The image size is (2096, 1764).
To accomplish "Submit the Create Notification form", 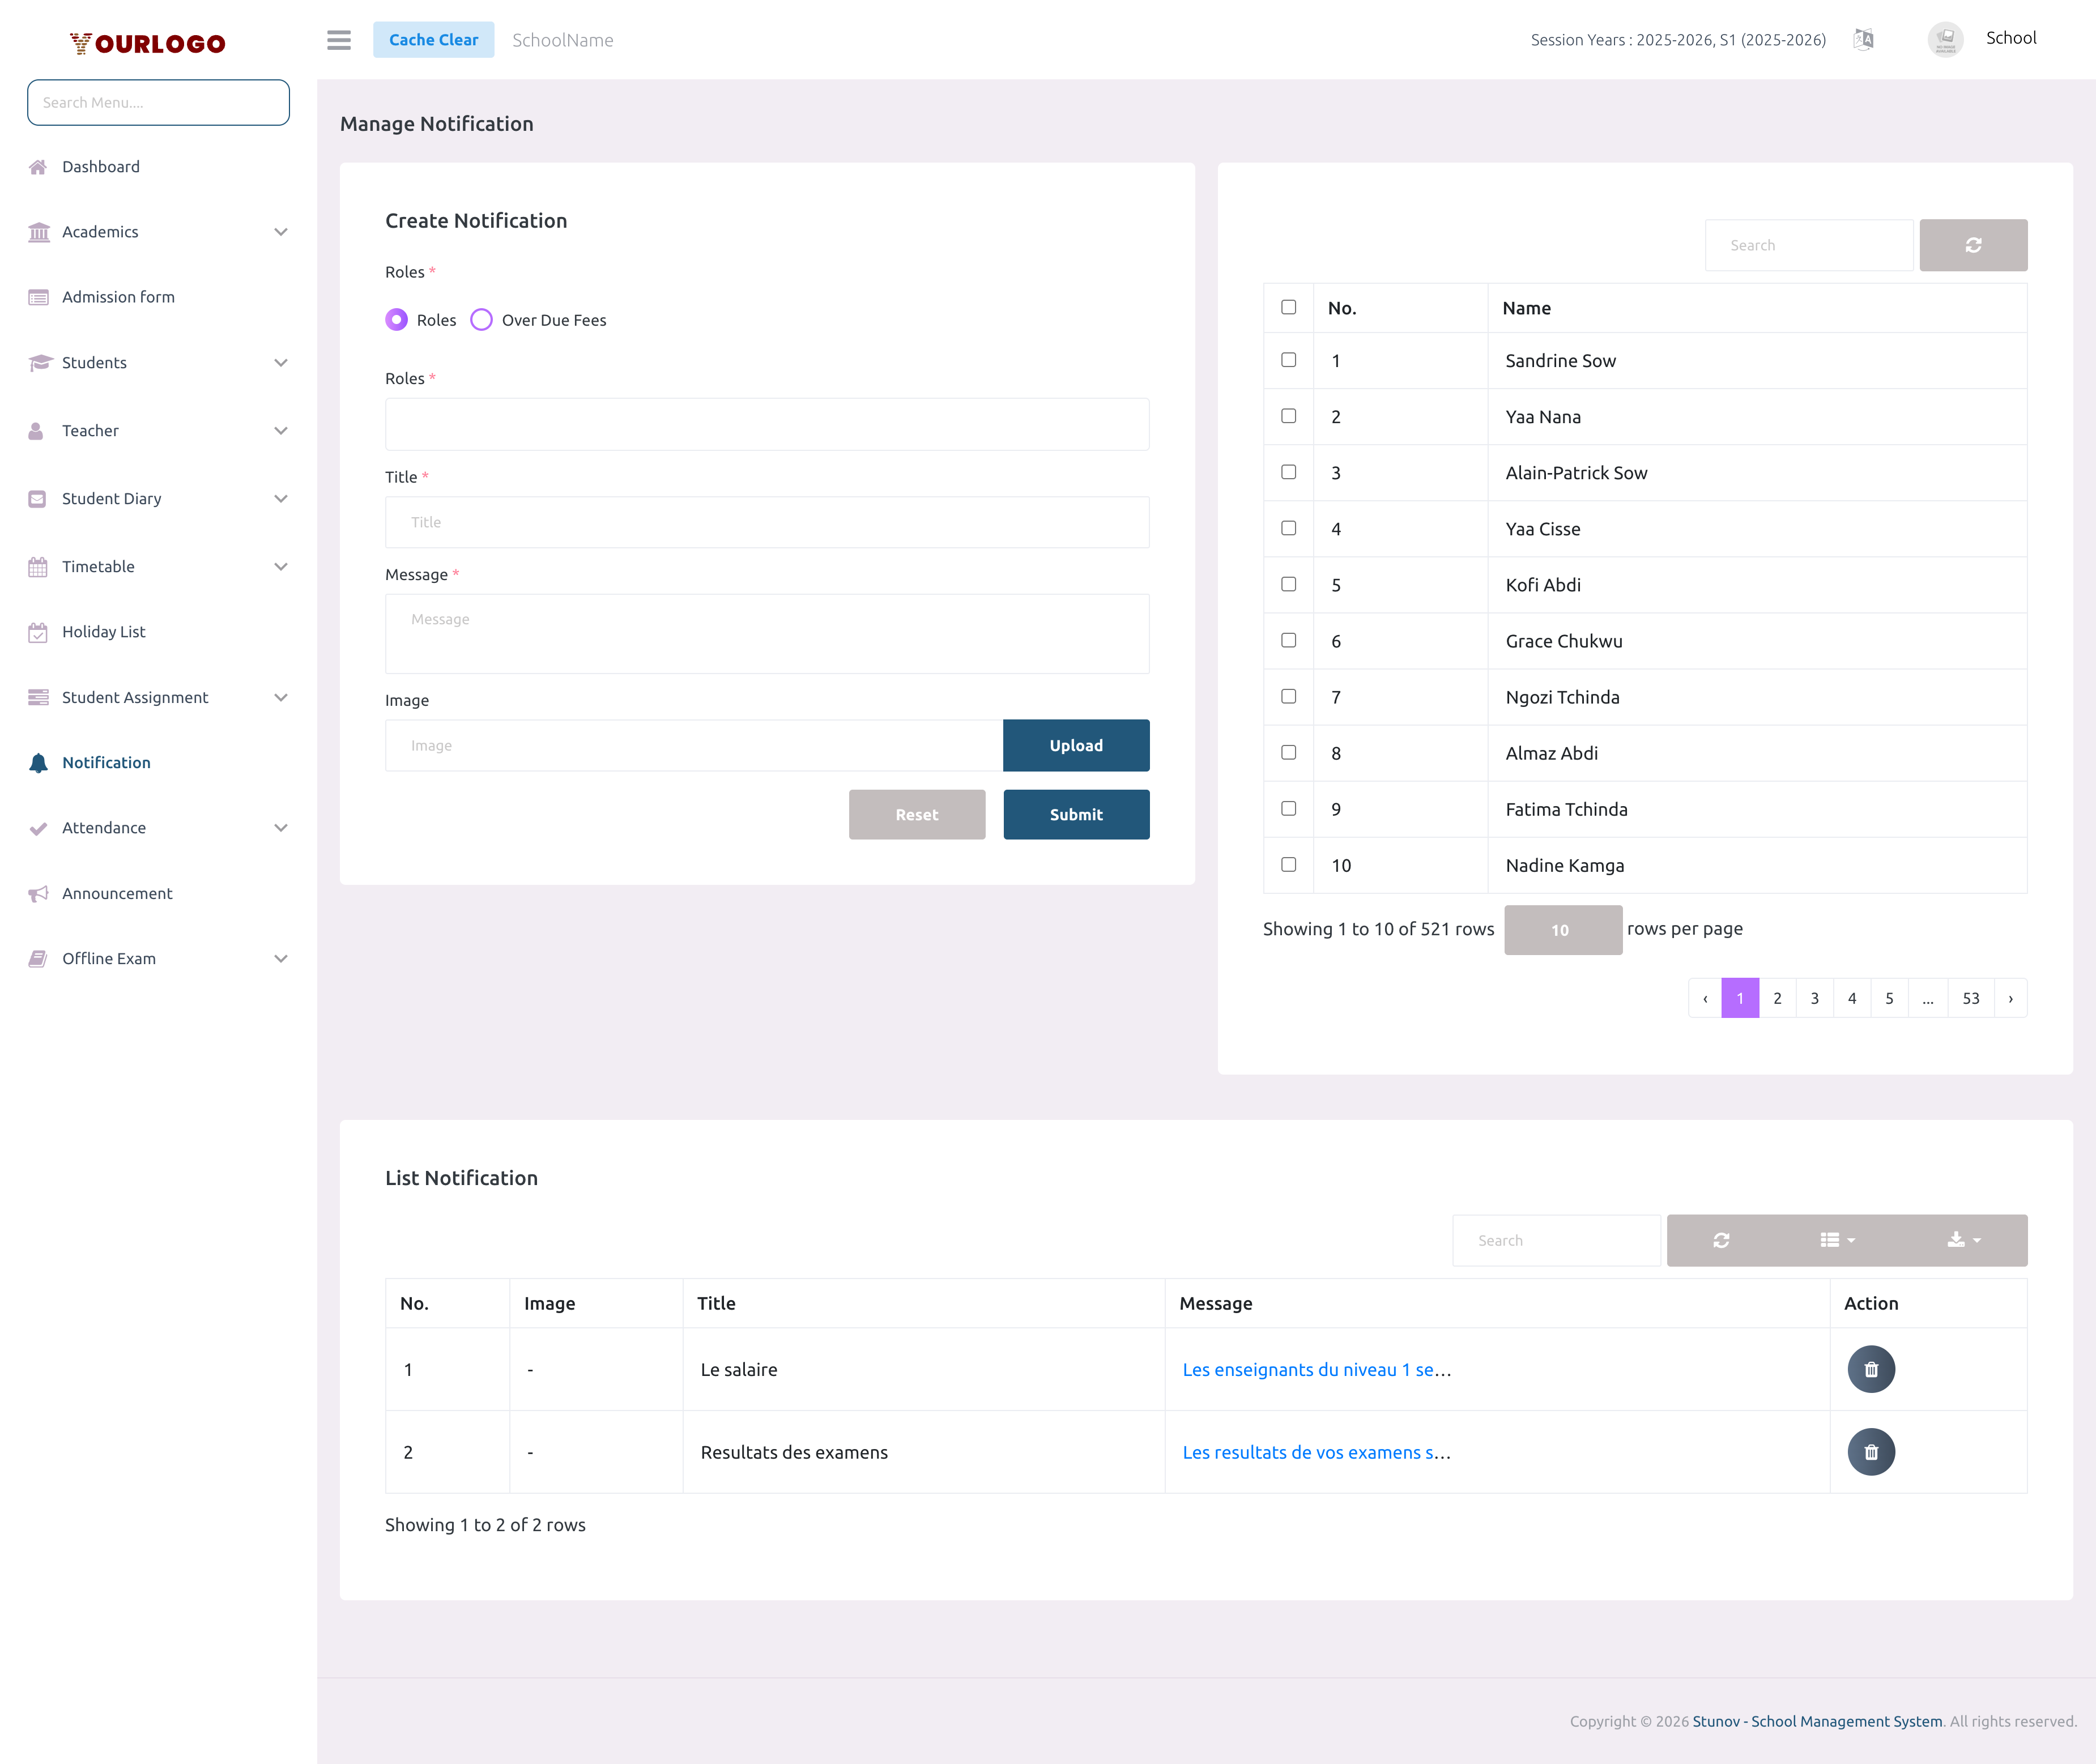I will click(x=1076, y=814).
